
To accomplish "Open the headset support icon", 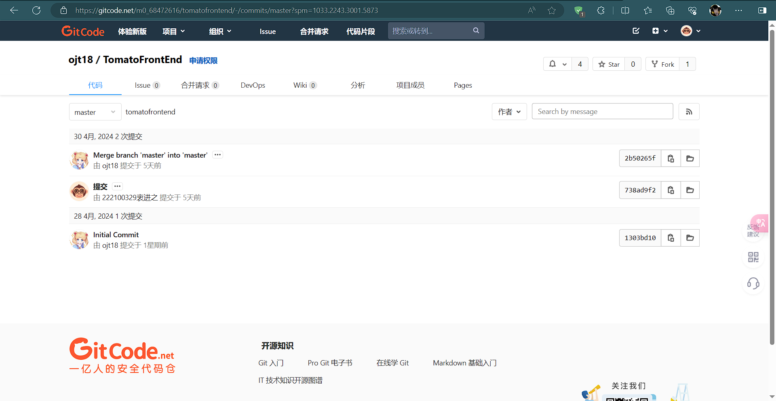I will coord(753,283).
